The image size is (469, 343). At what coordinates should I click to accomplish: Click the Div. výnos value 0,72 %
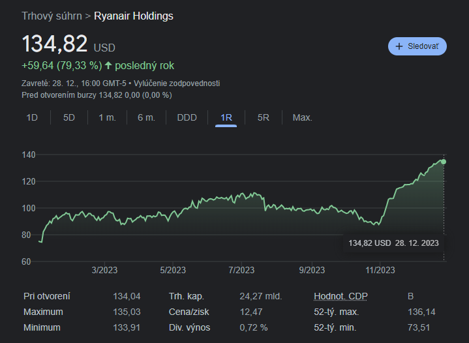click(254, 327)
